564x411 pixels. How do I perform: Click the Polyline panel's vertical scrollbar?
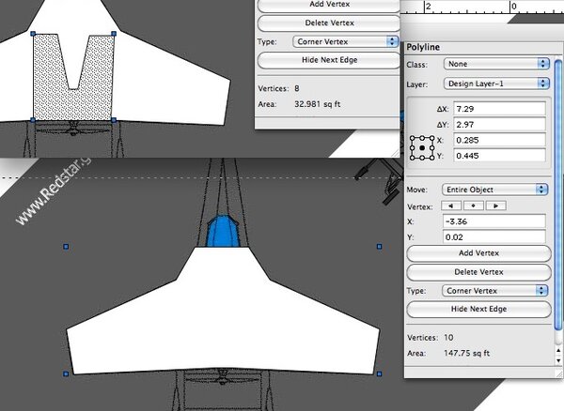click(x=559, y=188)
